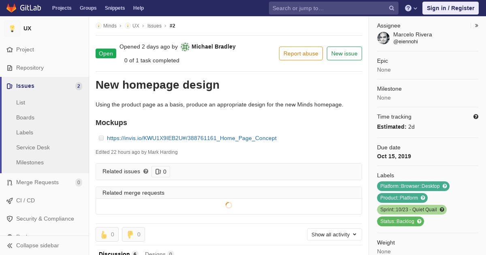Image resolution: width=486 pixels, height=255 pixels.
Task: Click the Merge Requests count badge 0
Action: [x=79, y=182]
